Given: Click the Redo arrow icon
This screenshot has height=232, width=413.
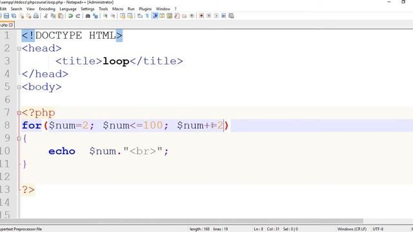Looking at the screenshot, I should click(x=78, y=16).
